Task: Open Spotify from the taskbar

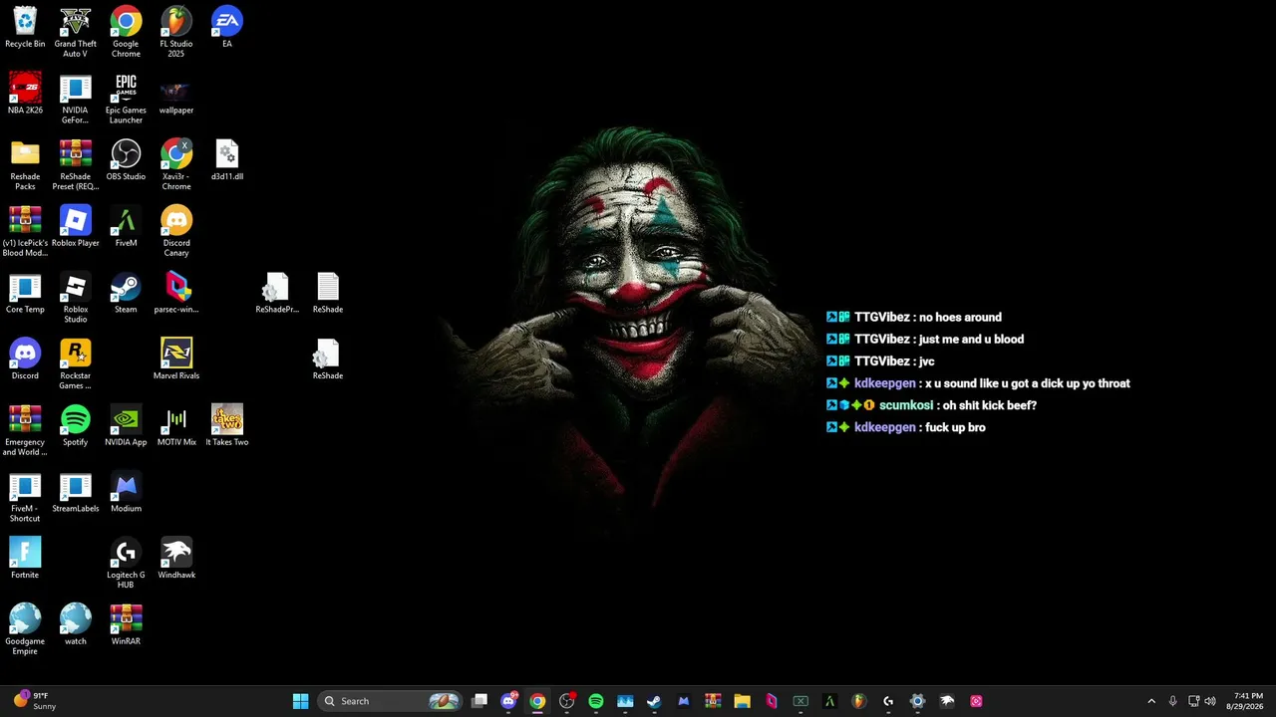Action: click(x=596, y=701)
